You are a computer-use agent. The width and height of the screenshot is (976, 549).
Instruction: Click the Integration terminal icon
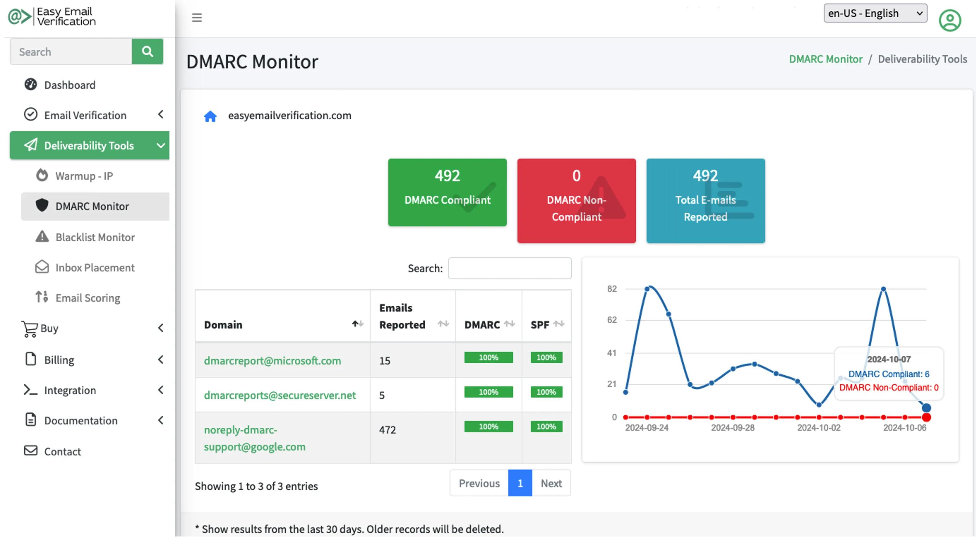(x=31, y=390)
